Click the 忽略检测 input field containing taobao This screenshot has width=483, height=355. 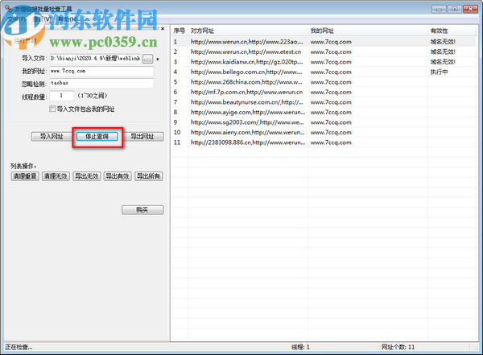click(101, 83)
